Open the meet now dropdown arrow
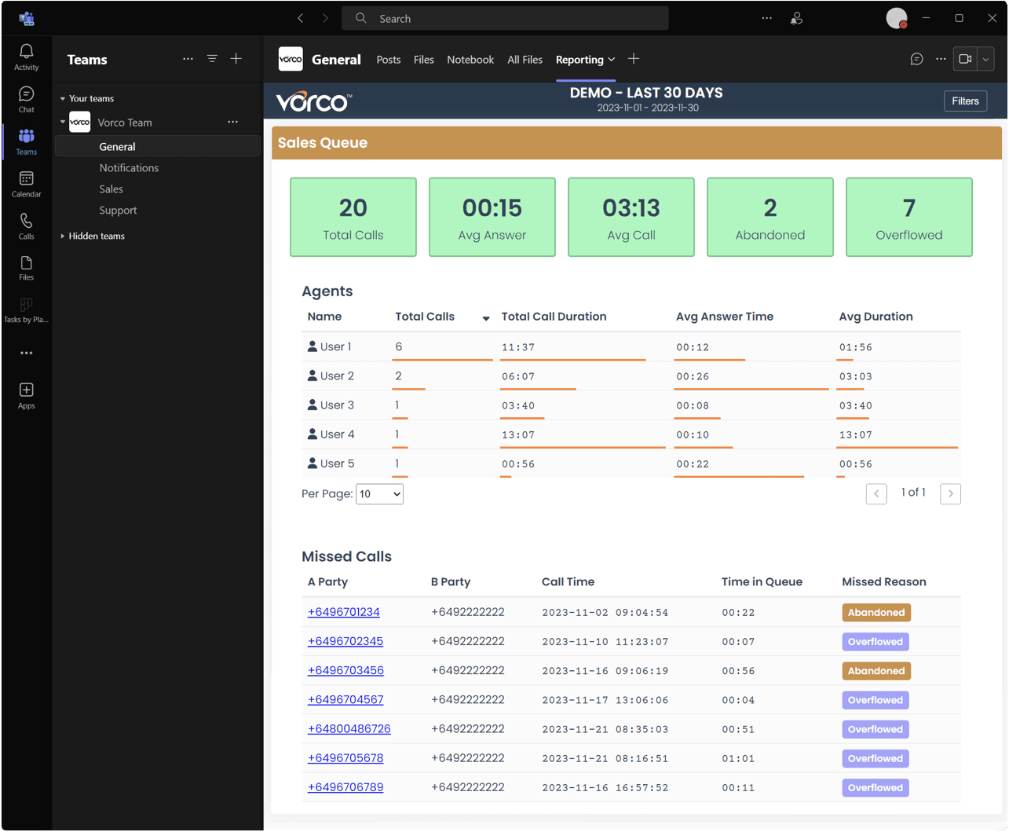 click(986, 59)
